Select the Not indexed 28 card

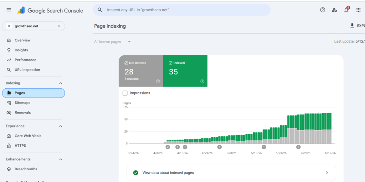pos(141,71)
